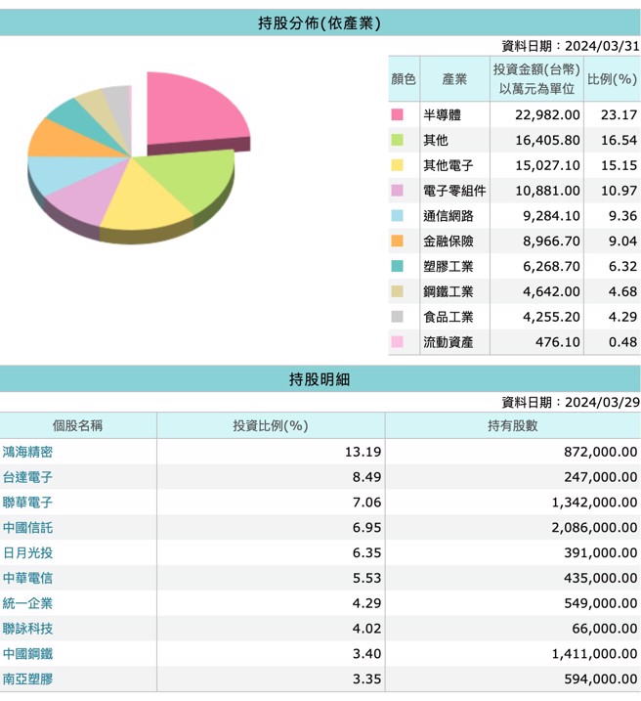Click the 1,411,000.00 shares held value

click(594, 654)
